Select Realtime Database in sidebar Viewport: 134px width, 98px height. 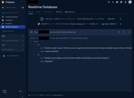pos(13,27)
